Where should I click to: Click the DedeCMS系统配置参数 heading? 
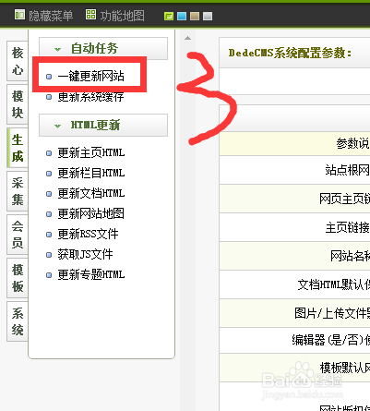[290, 53]
